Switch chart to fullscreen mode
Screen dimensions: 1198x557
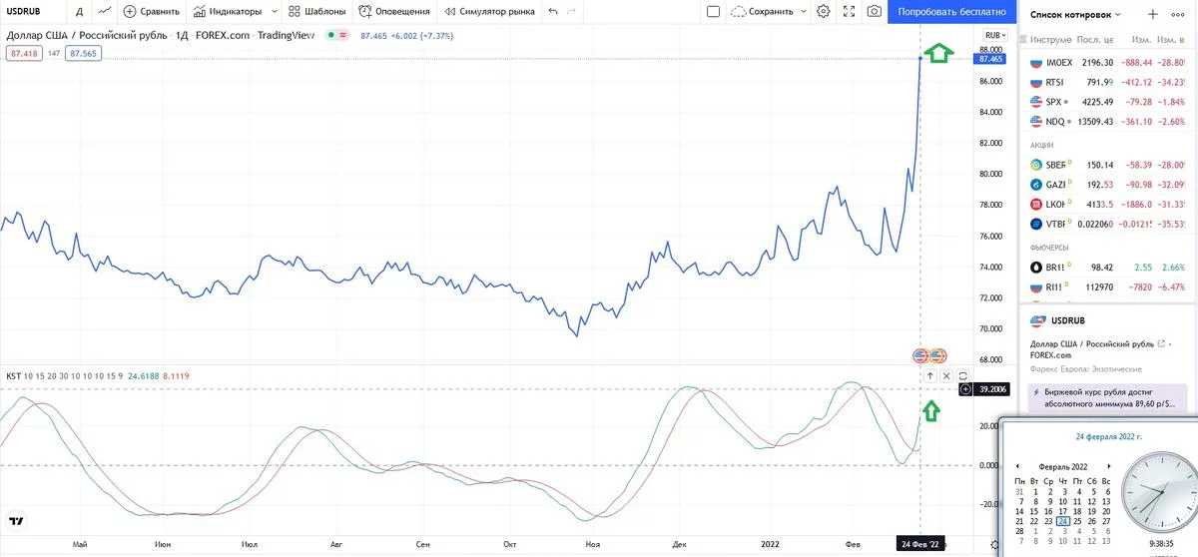coord(849,12)
